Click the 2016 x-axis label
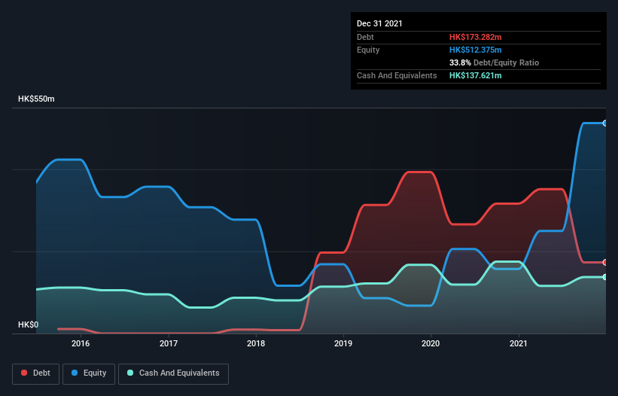Viewport: 618px width, 396px height. pos(81,343)
